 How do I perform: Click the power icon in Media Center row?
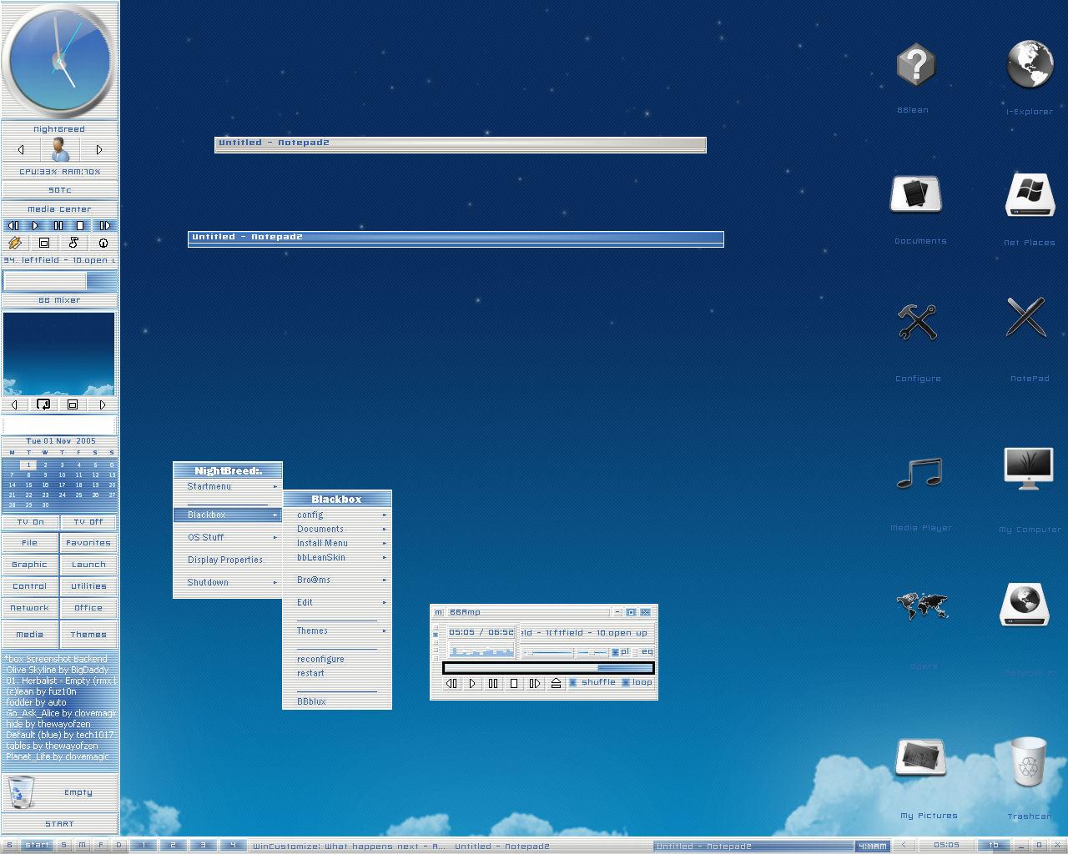coord(103,243)
